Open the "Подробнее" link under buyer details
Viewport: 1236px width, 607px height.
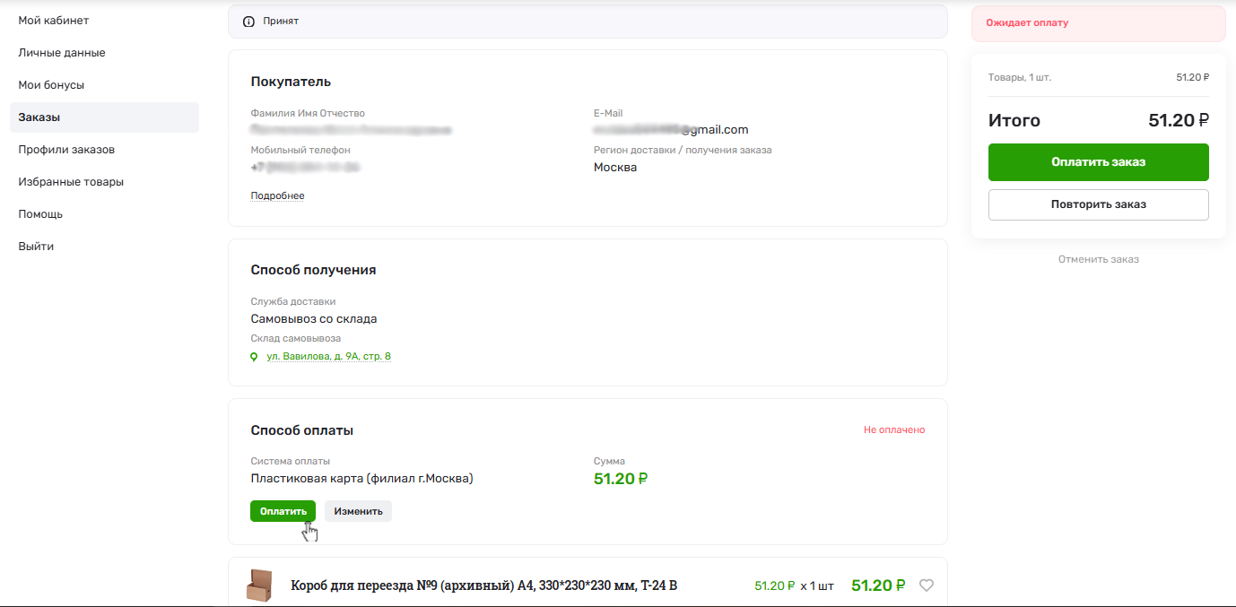click(277, 195)
